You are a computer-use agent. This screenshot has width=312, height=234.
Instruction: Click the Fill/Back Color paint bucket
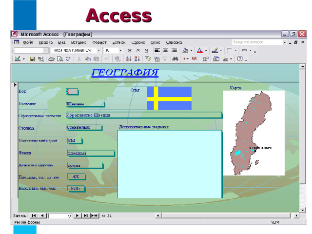pyautogui.click(x=185, y=50)
